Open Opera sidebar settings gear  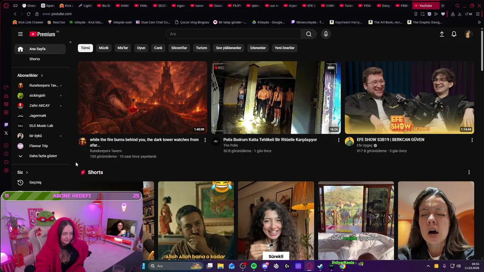pos(6,171)
